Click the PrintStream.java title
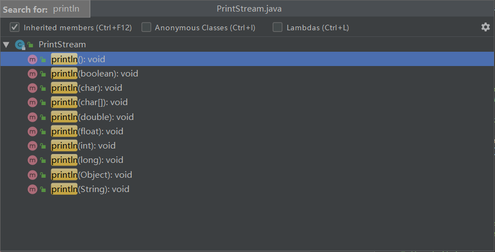 coord(250,9)
